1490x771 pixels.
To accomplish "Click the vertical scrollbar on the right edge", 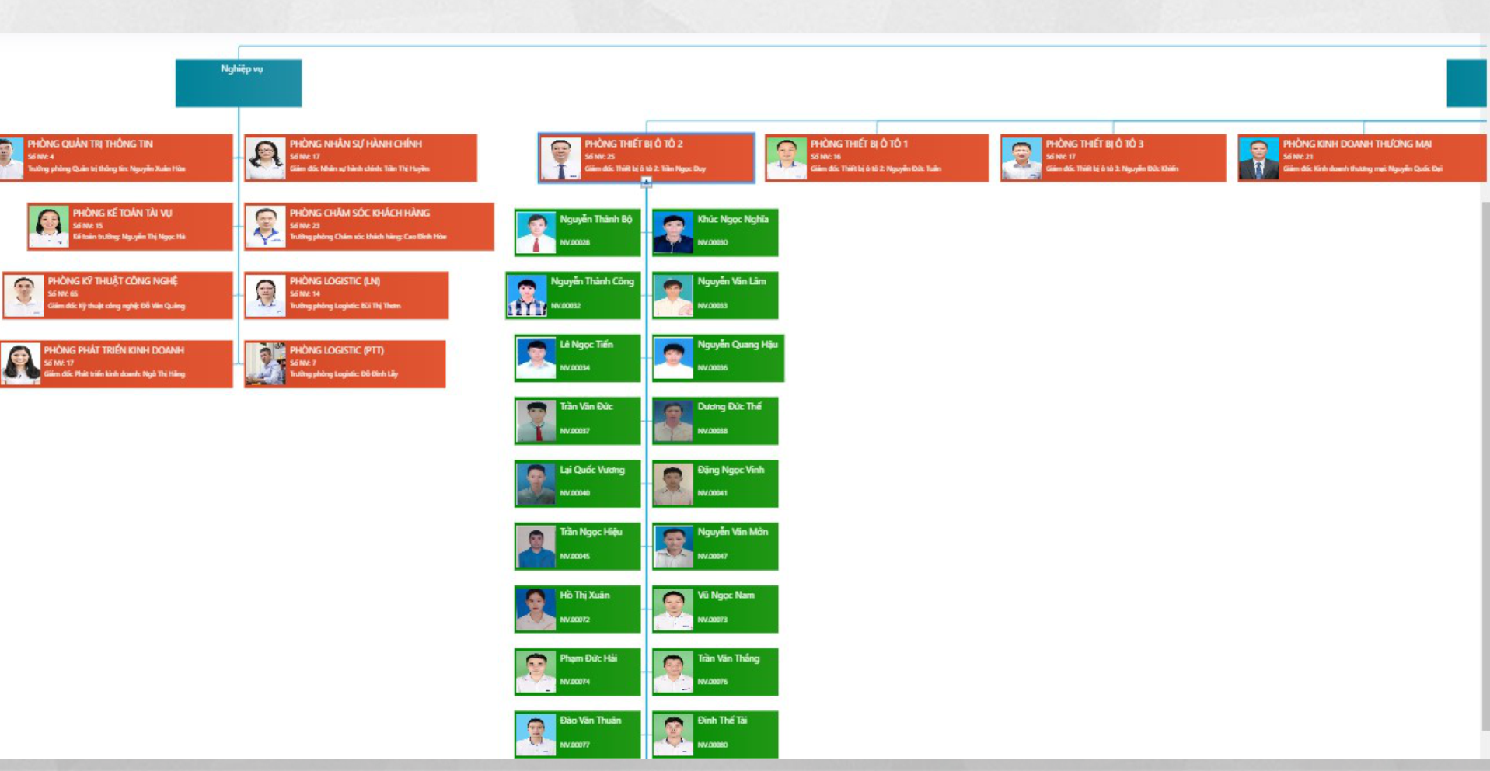I will point(1485,466).
